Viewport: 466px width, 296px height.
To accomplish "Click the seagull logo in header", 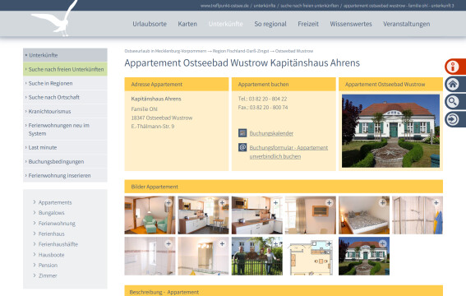I will pyautogui.click(x=55, y=19).
